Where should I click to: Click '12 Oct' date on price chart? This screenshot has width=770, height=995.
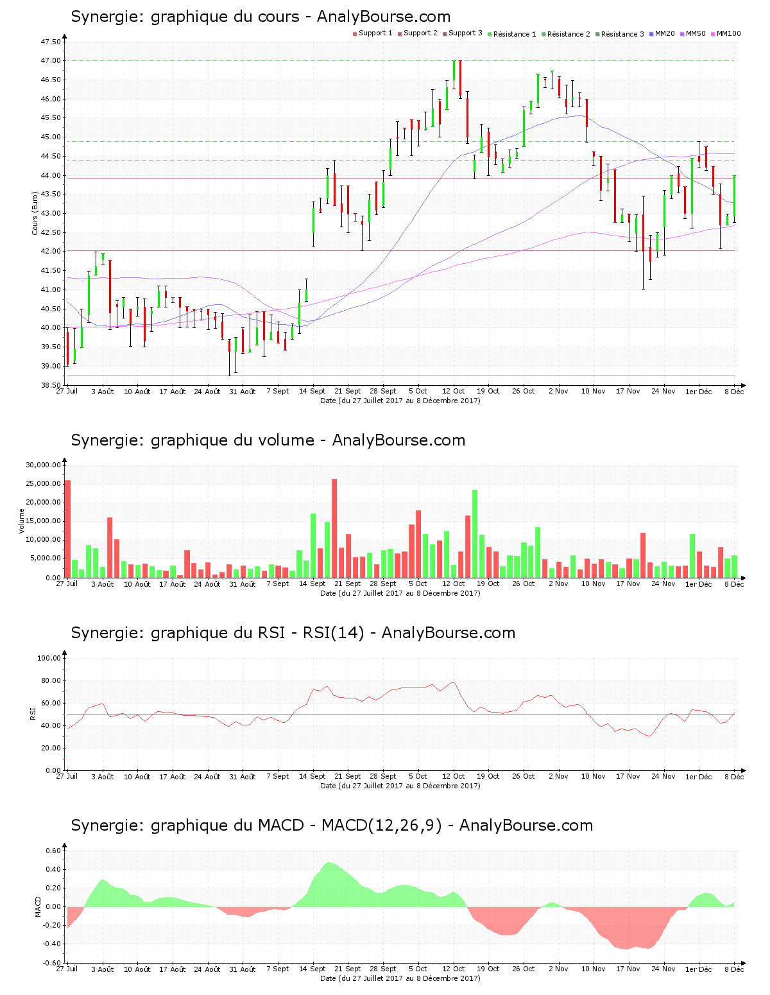[x=454, y=391]
